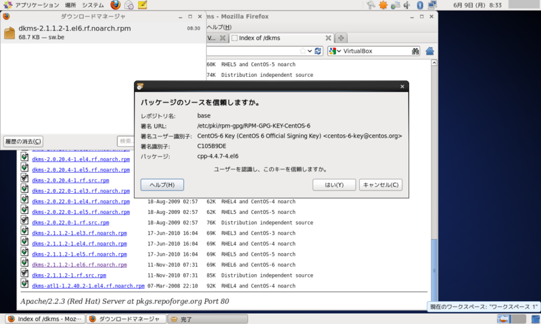The height and width of the screenshot is (324, 541).
Task: Click the network drive tray icon
Action: (x=396, y=5)
